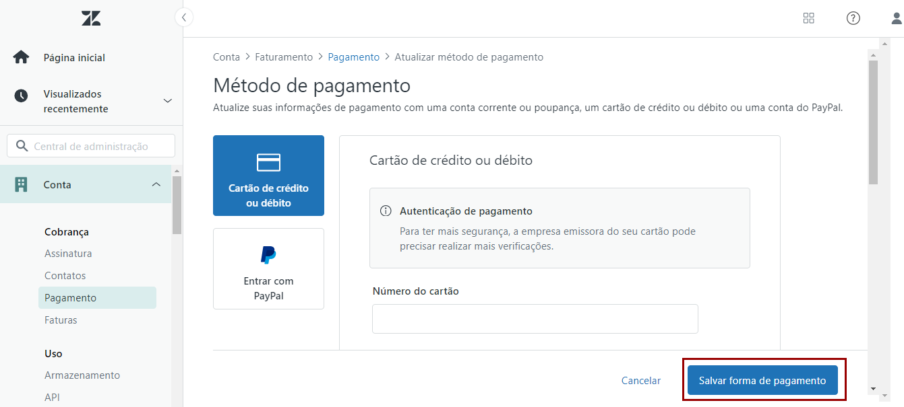This screenshot has height=407, width=904.
Task: Click the Cancelar link
Action: pos(640,381)
